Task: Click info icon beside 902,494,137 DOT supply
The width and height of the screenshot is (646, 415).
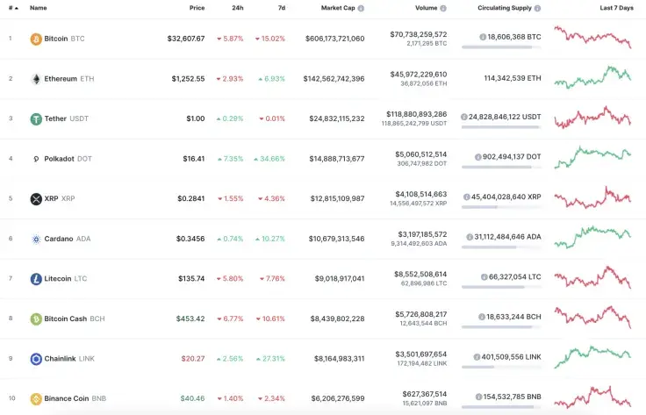Action: [477, 157]
